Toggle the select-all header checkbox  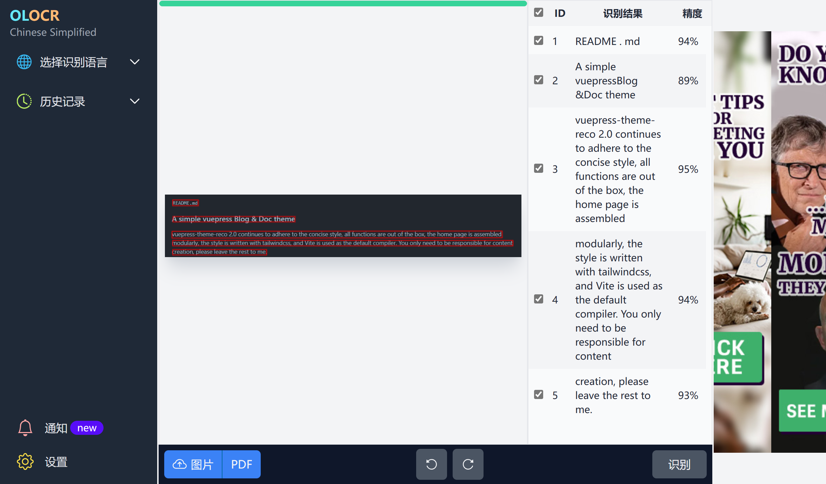click(x=539, y=13)
